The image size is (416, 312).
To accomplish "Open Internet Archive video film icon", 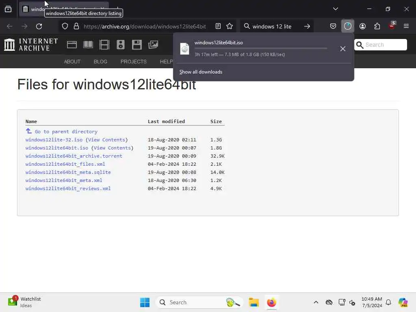I will tap(104, 45).
